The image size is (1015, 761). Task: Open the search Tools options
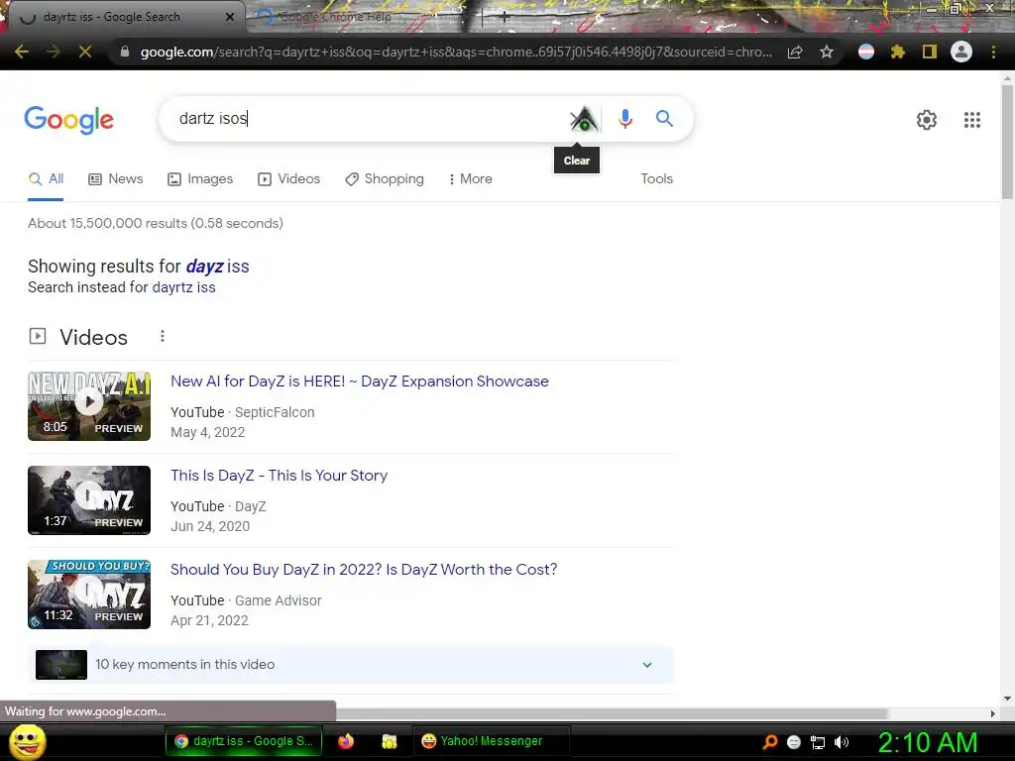(x=656, y=178)
